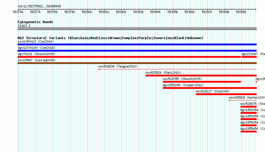Click the 58388k ruler tick label

224,12
